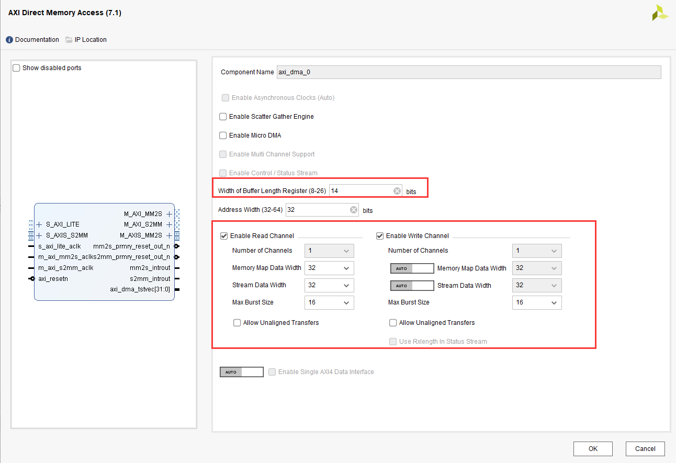
Task: Select the m_axi_s2mm_aclk port label
Action: point(66,268)
